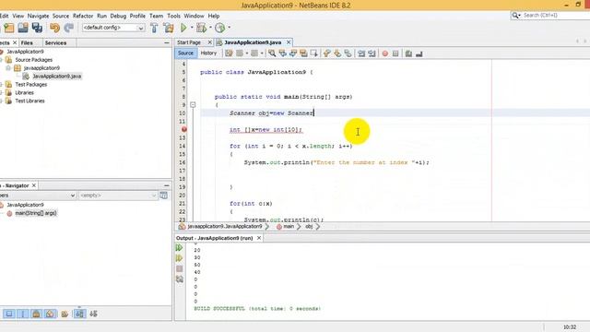The height and width of the screenshot is (332, 590).
Task: Click the Navigator filters panel icon beside empty combo
Action: pos(164,196)
